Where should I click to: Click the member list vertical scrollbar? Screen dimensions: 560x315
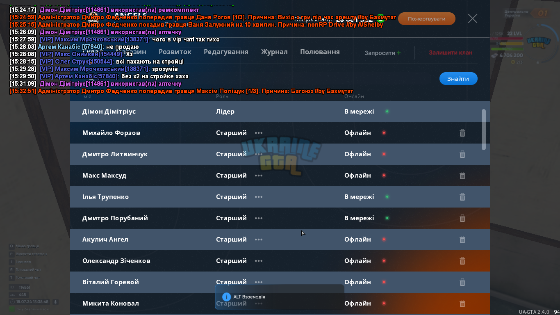coord(483,129)
